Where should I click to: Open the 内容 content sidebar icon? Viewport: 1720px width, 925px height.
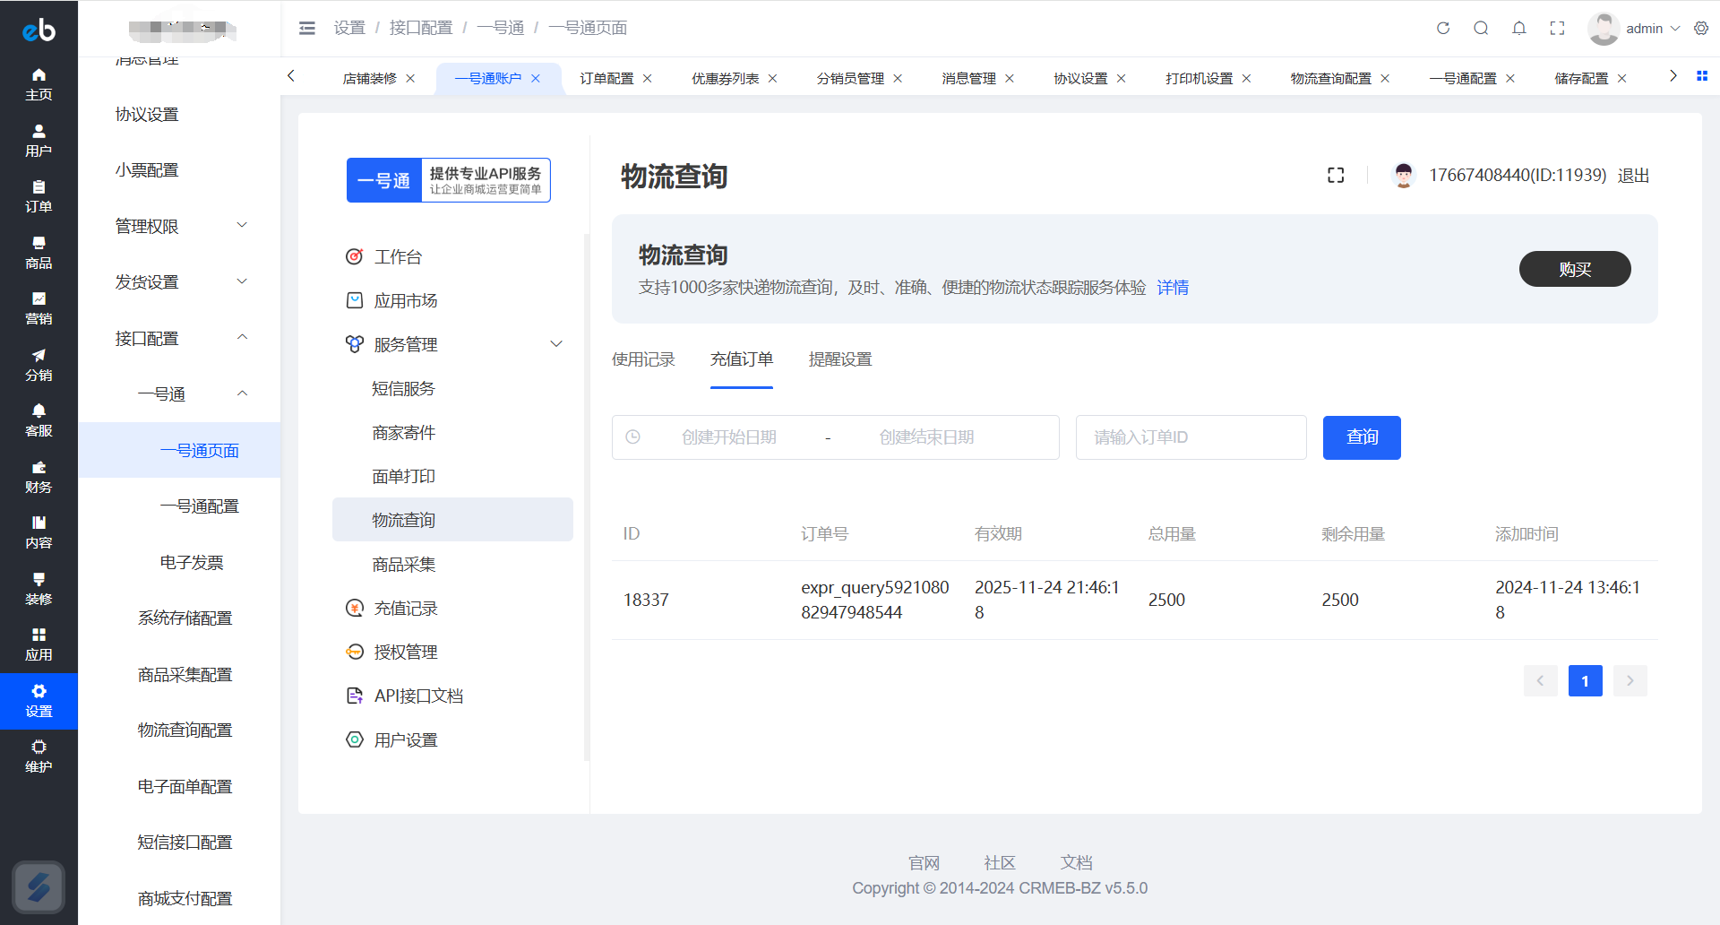pos(39,532)
